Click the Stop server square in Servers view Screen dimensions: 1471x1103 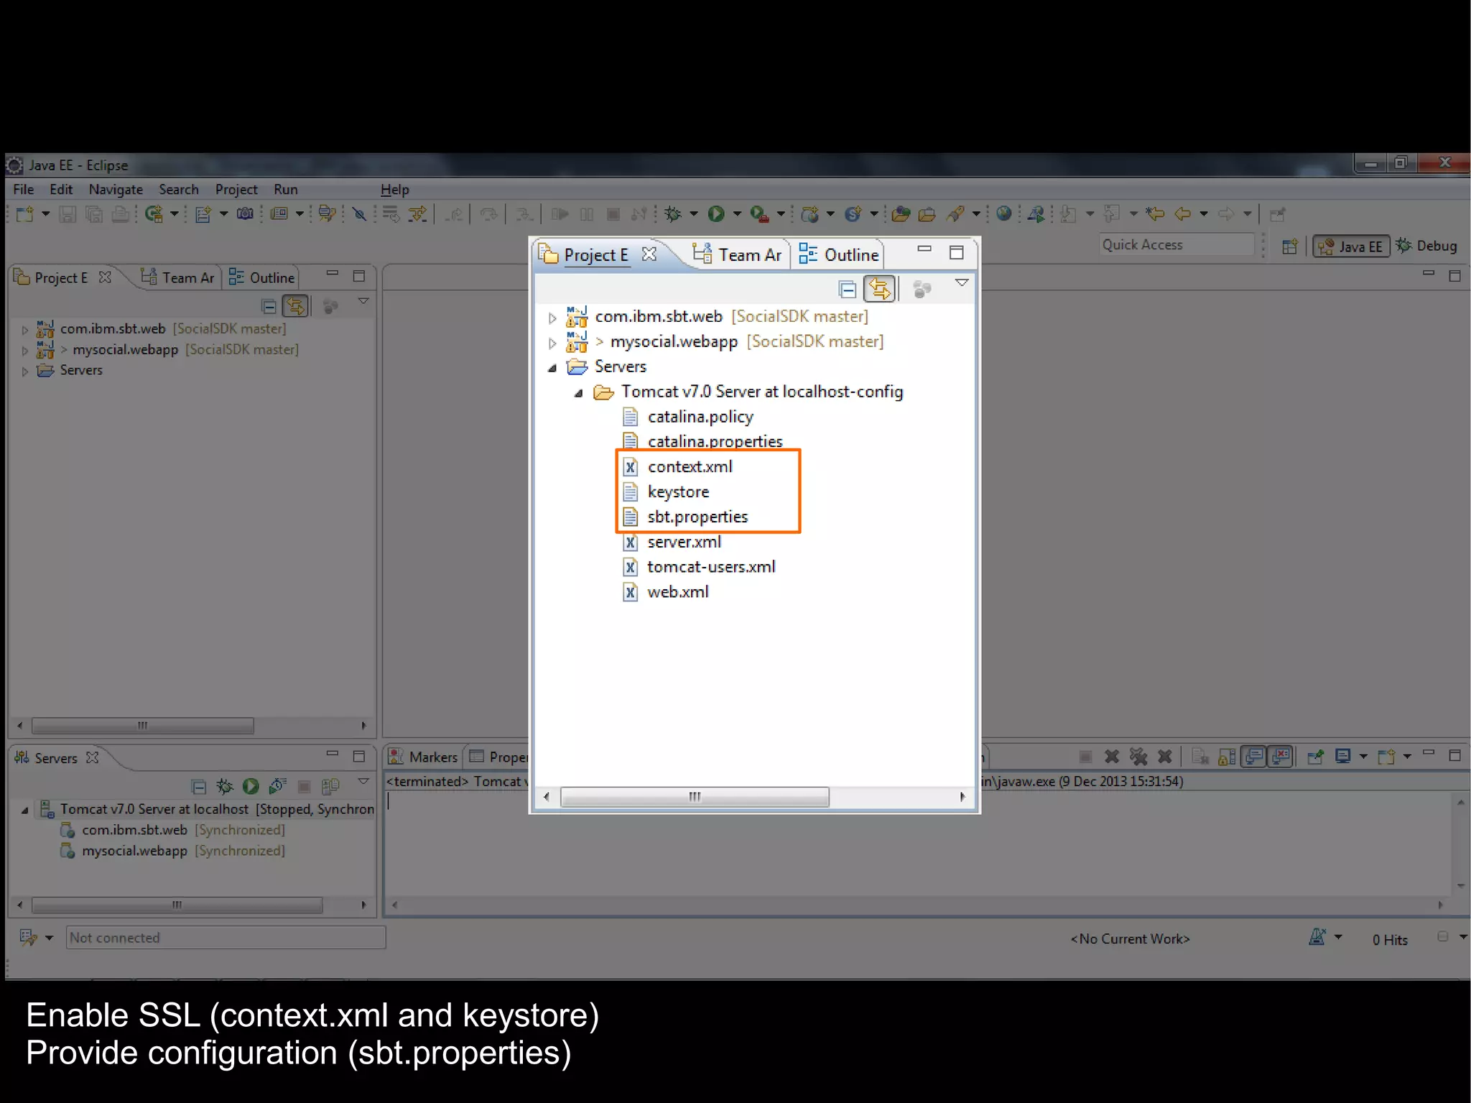click(x=304, y=786)
